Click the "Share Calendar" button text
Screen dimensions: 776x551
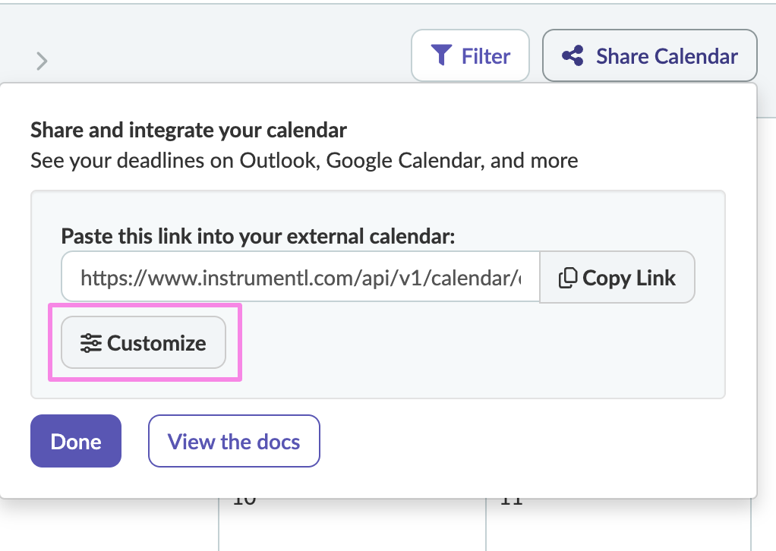click(667, 56)
